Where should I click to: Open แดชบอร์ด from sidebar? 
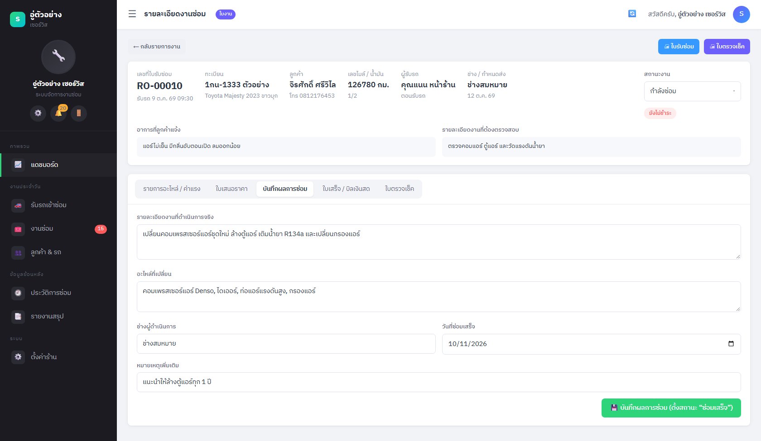(x=58, y=165)
